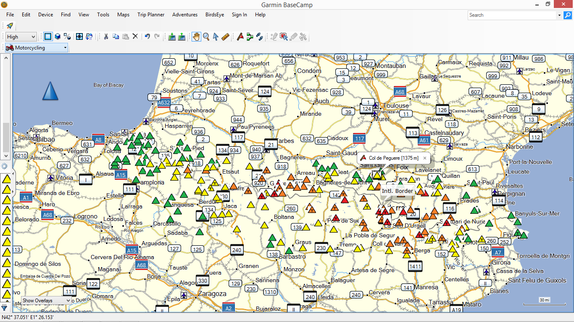Switch to 2D map view

48,36
